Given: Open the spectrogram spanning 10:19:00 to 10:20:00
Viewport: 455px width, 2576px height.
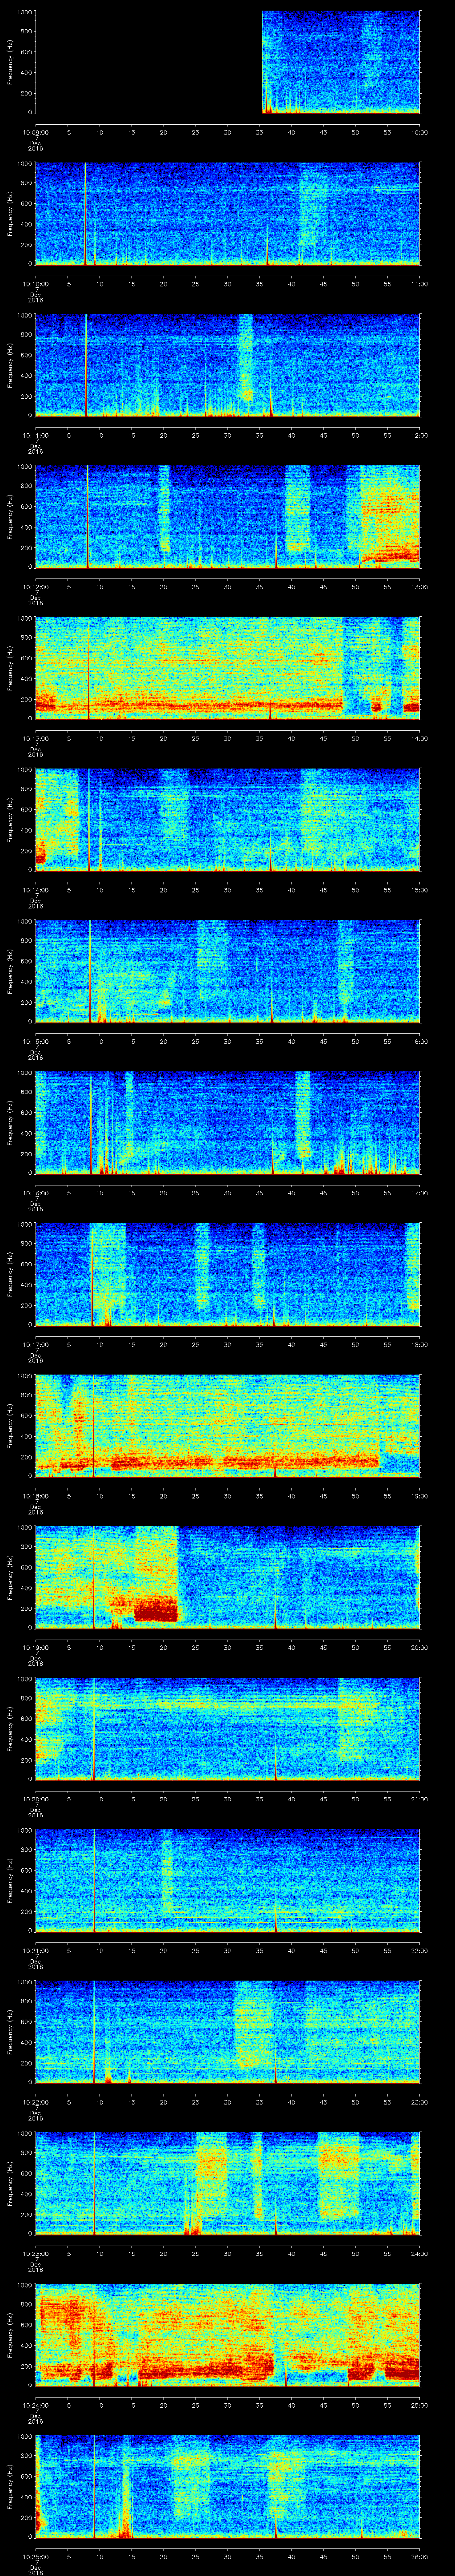Looking at the screenshot, I should pyautogui.click(x=228, y=1577).
